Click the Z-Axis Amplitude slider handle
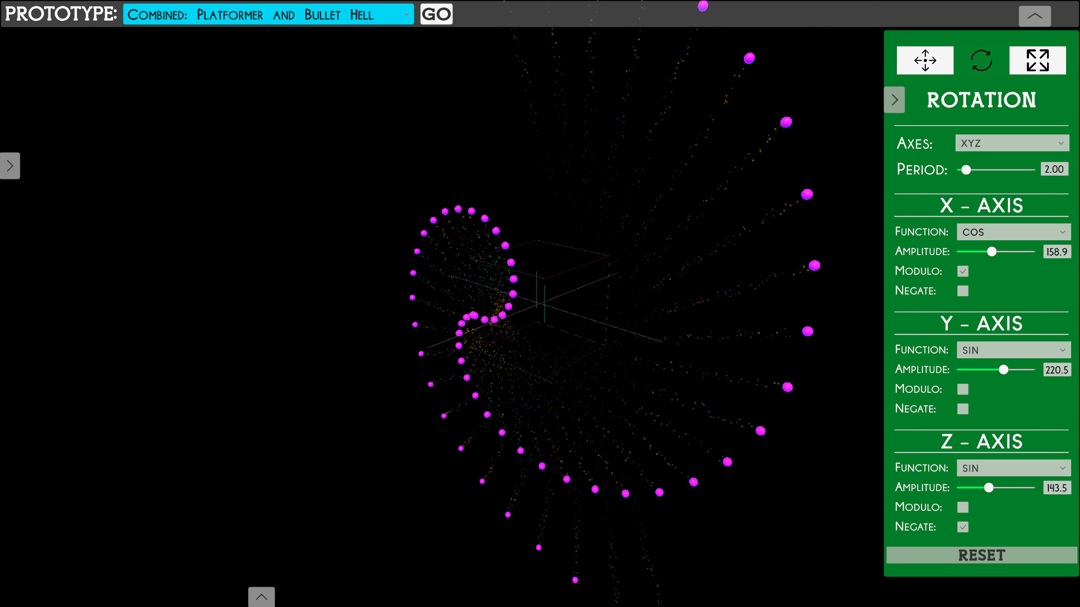 988,488
